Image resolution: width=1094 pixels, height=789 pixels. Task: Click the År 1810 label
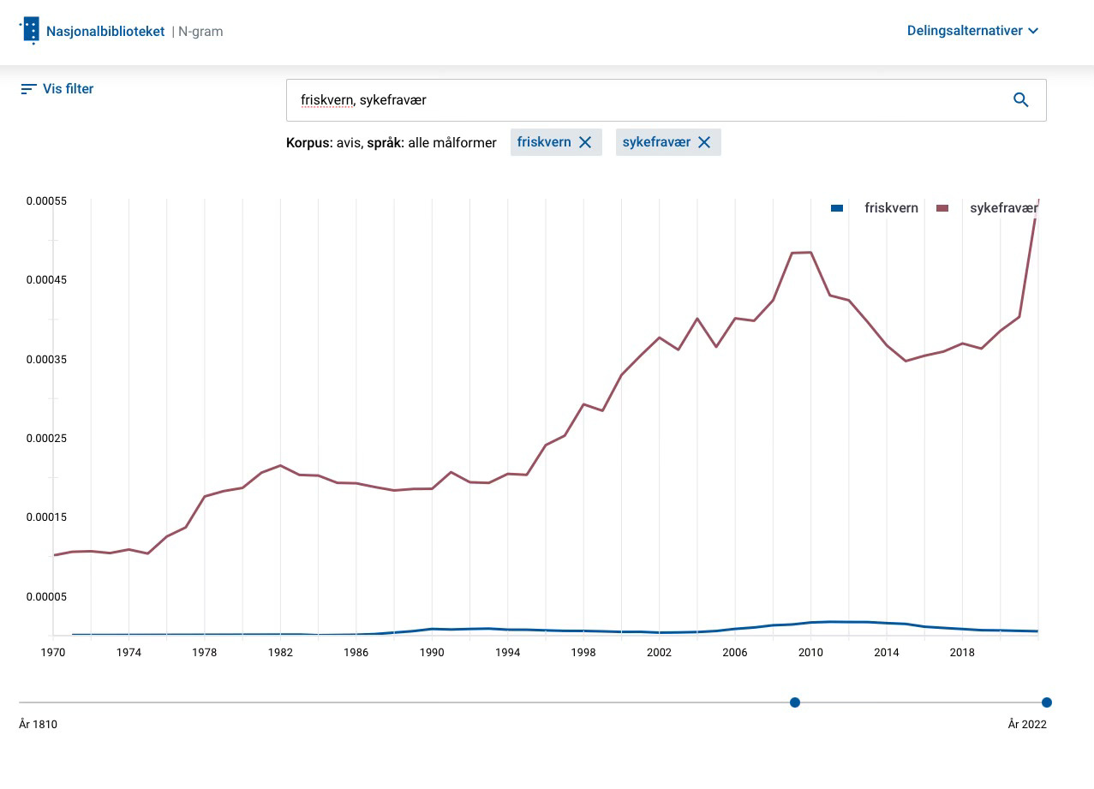[x=38, y=724]
